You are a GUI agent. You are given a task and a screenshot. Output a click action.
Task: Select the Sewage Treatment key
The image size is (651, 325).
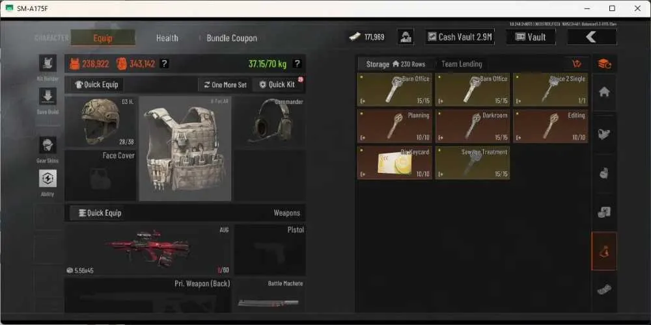click(x=473, y=162)
